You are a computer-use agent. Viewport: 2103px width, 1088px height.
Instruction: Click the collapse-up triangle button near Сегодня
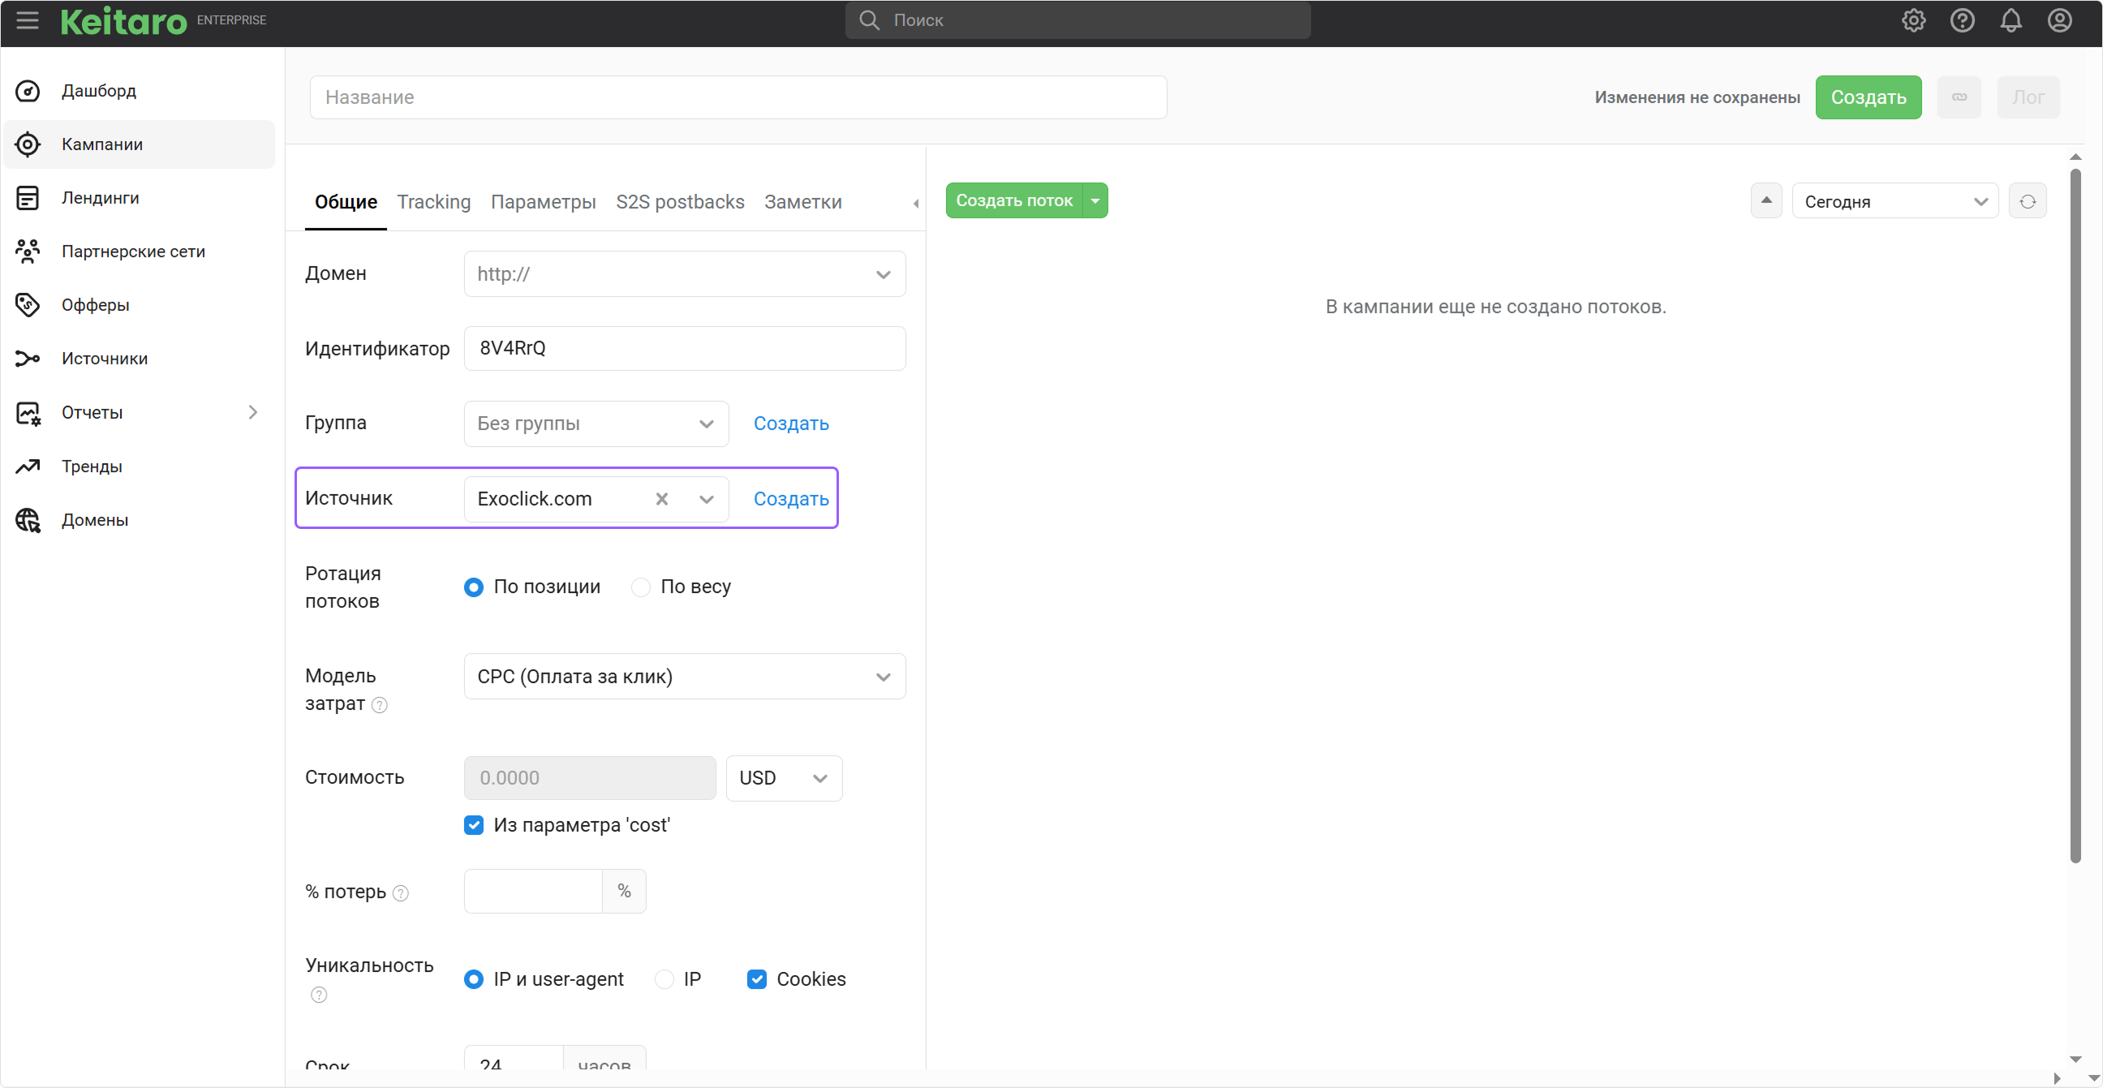point(1765,200)
